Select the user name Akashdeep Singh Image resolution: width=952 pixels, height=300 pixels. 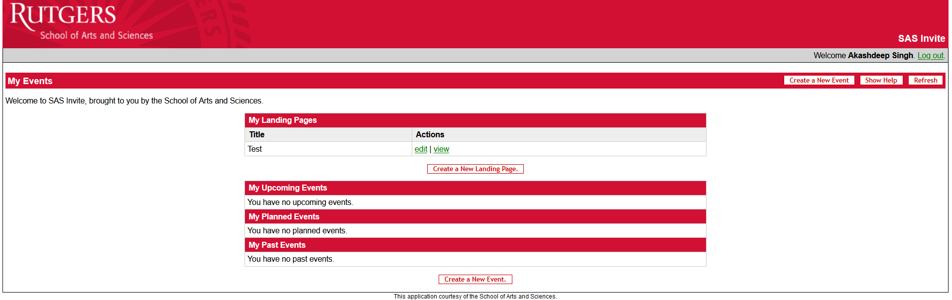(x=880, y=55)
